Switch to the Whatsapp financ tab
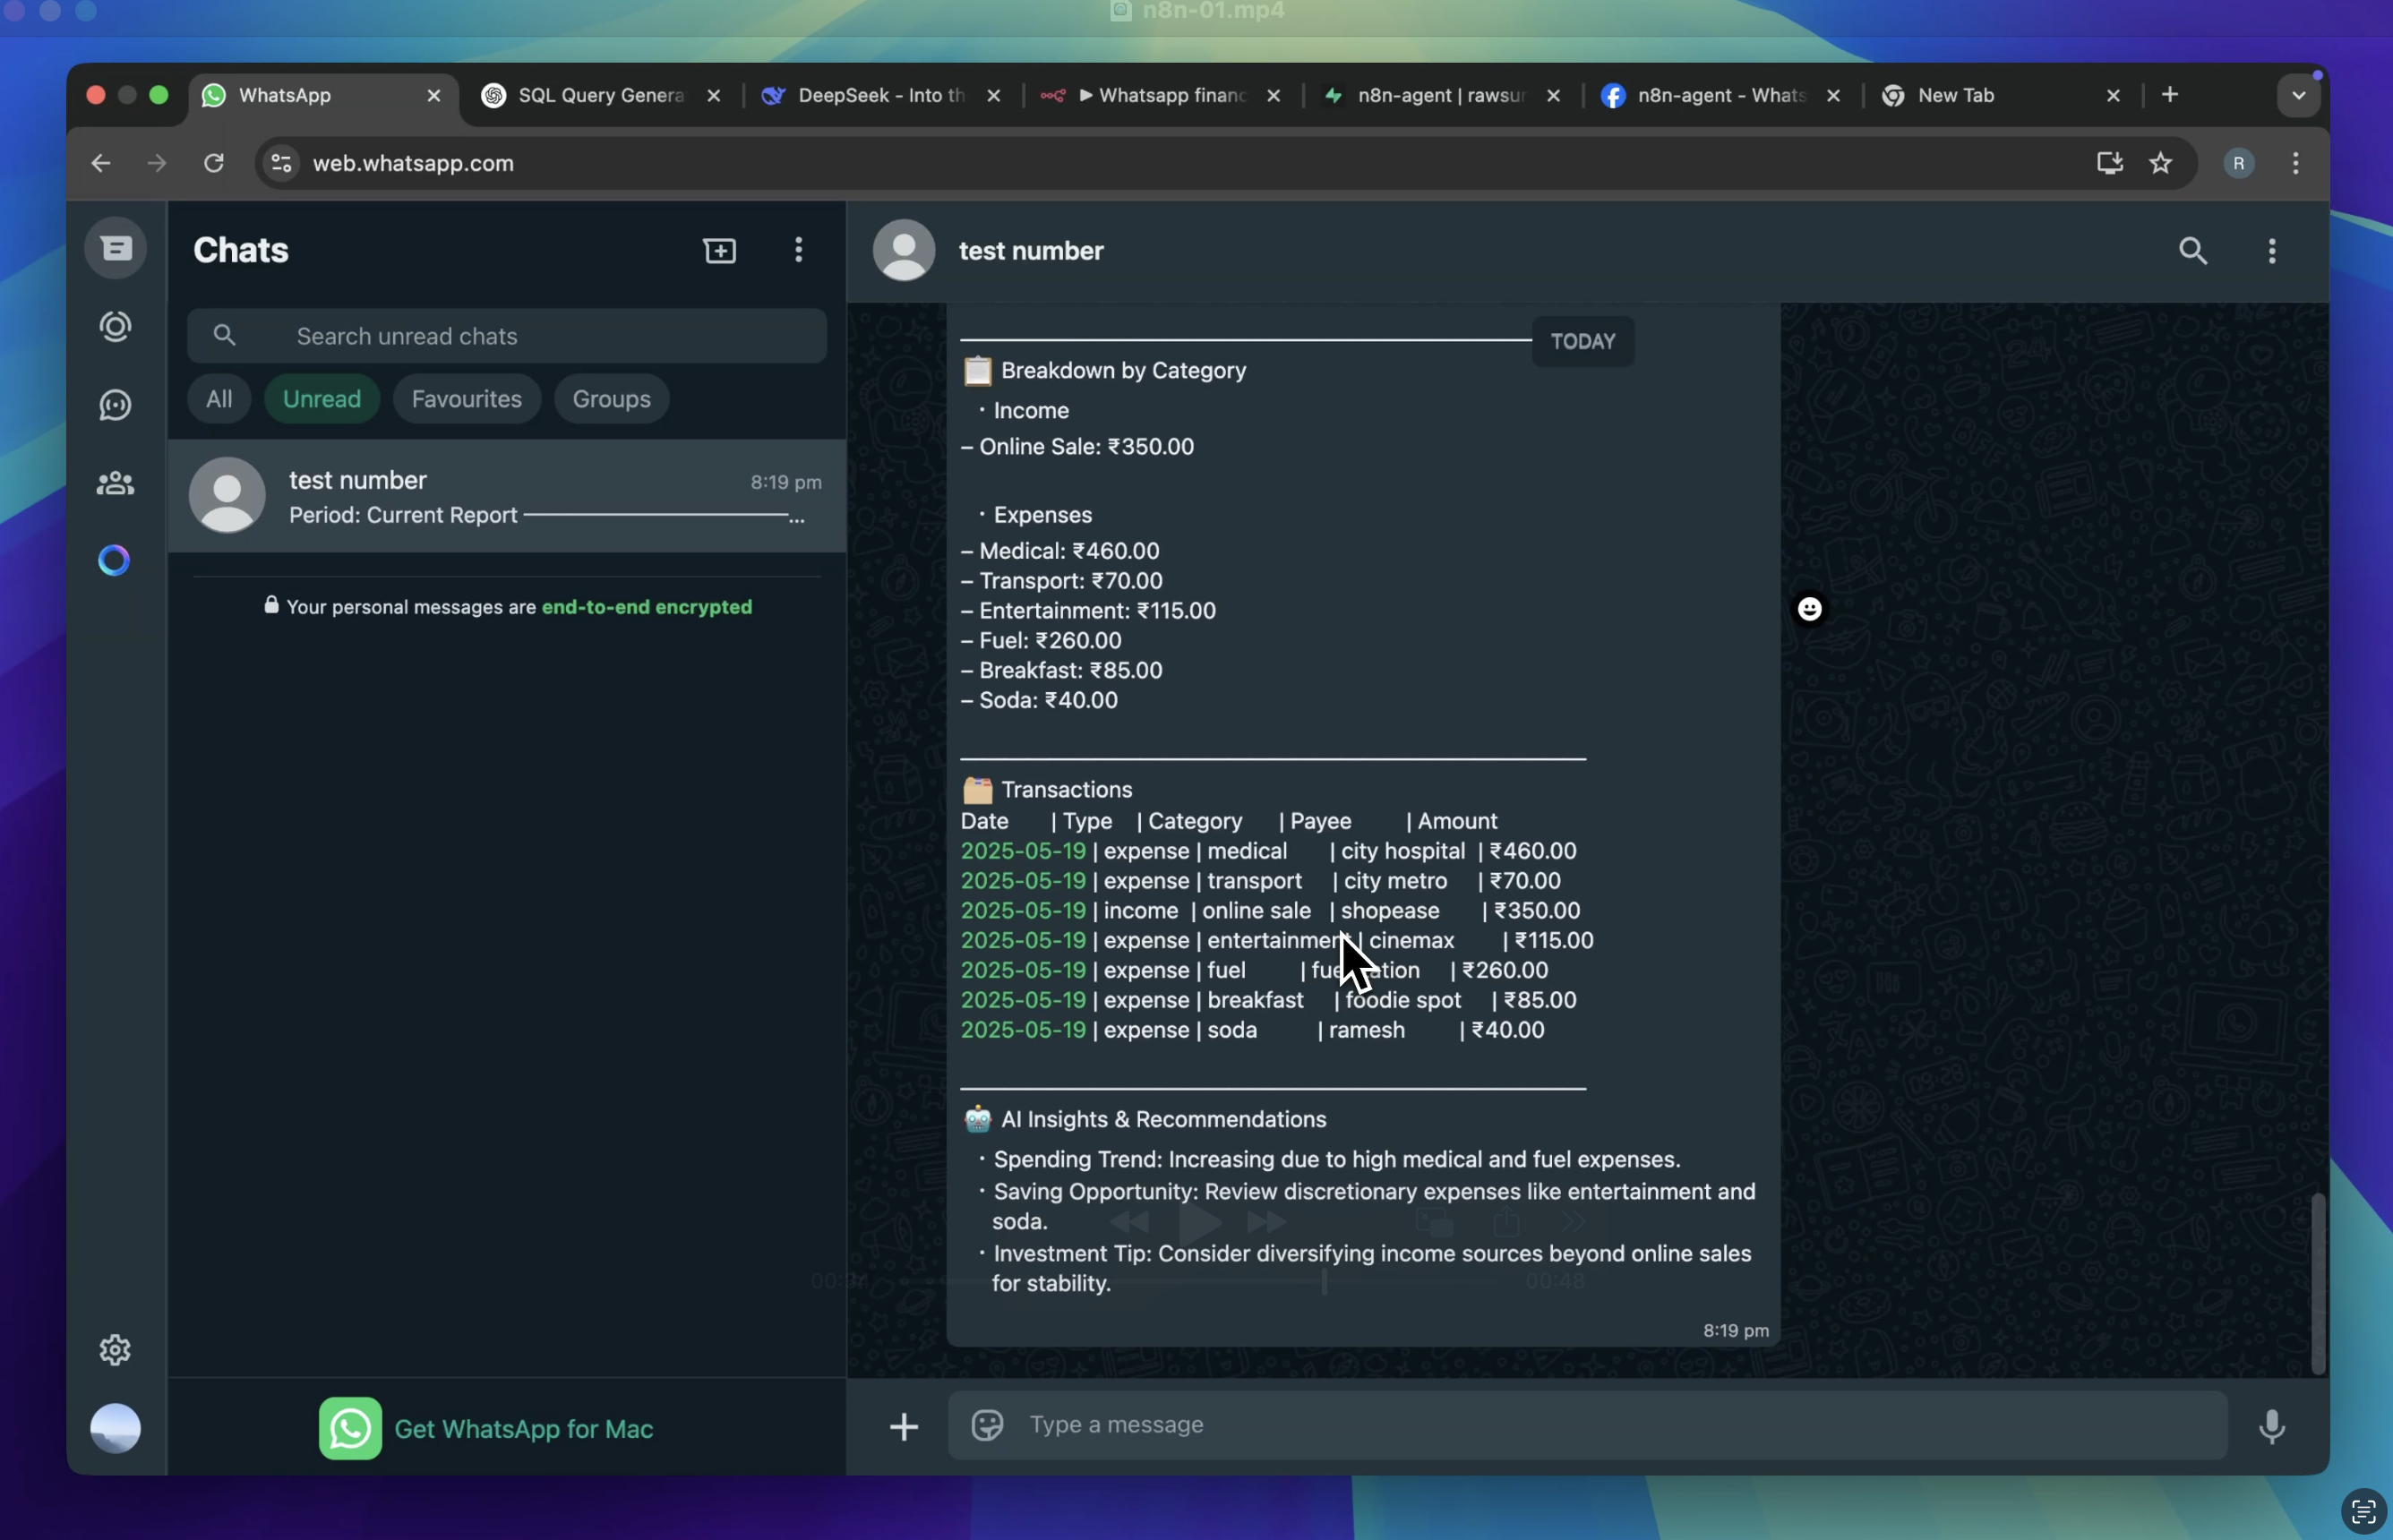2393x1540 pixels. (1160, 95)
